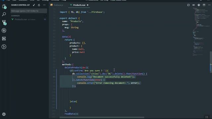
Task: Click the 'readData(){' line
Action: [72, 114]
